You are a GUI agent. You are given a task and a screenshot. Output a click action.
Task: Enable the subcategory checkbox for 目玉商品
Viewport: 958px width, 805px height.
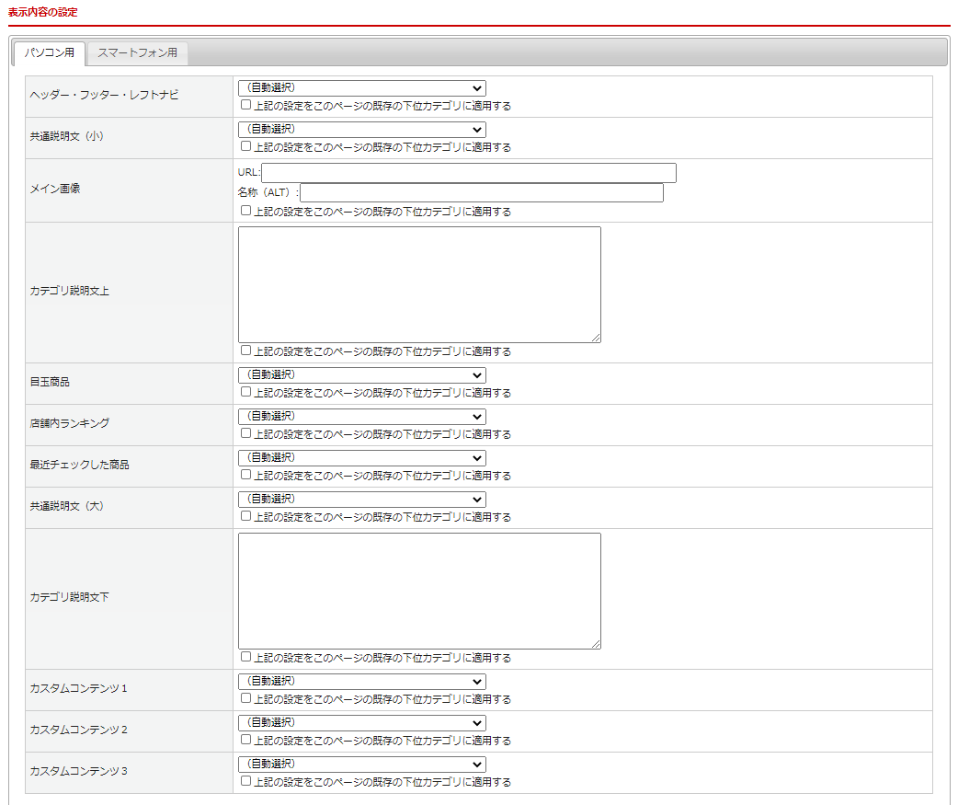[245, 392]
